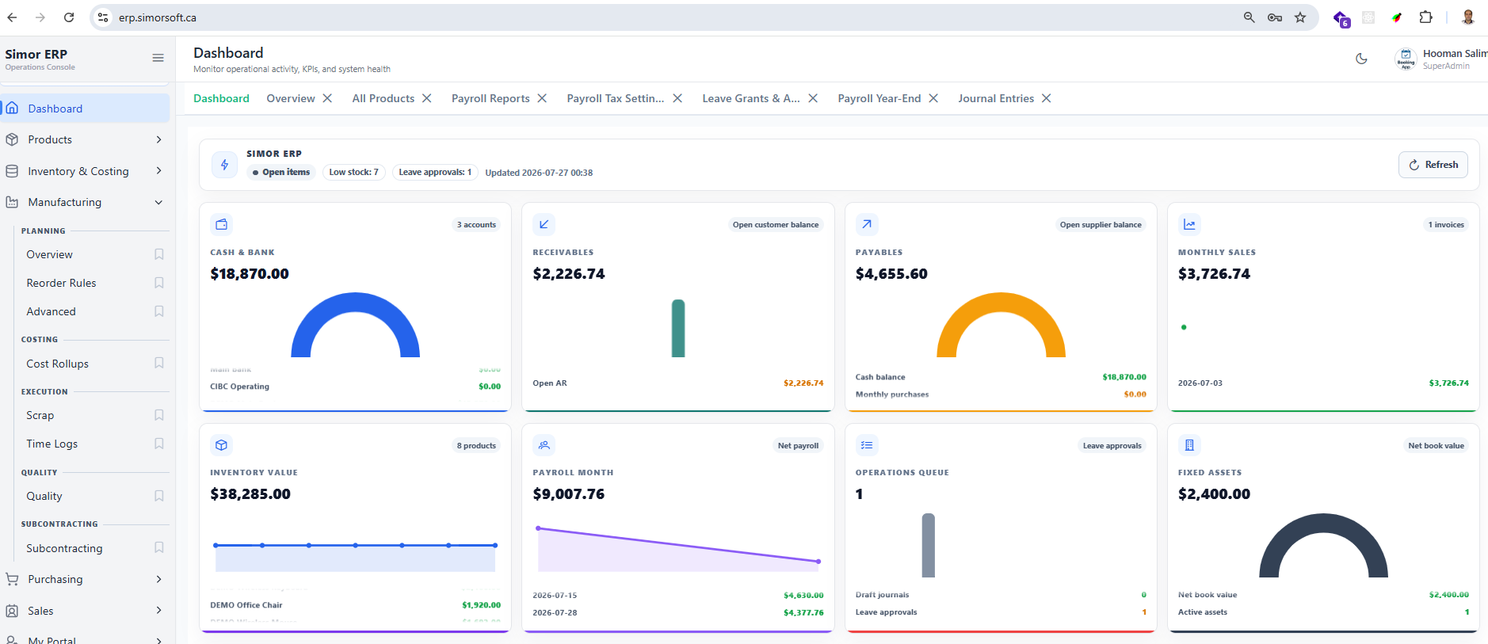Click the Operations Queue list icon

coord(867,445)
